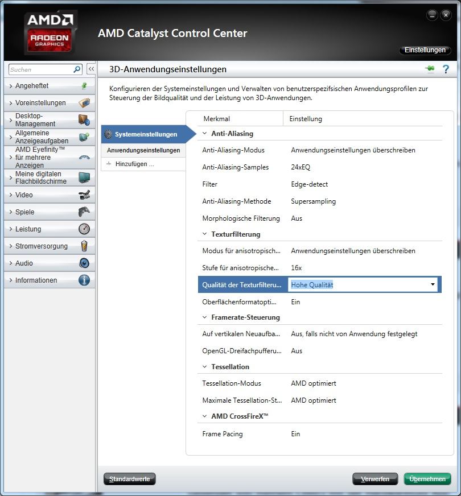The height and width of the screenshot is (496, 461).
Task: Click the Merkmal column header
Action: coord(216,119)
